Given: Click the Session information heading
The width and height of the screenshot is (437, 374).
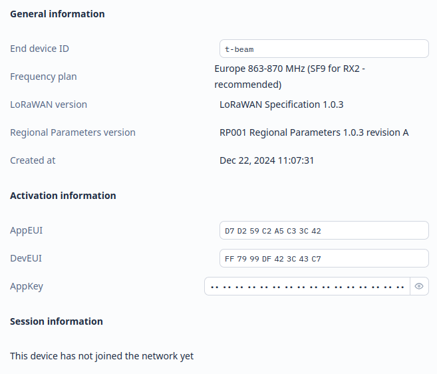Looking at the screenshot, I should tap(57, 321).
